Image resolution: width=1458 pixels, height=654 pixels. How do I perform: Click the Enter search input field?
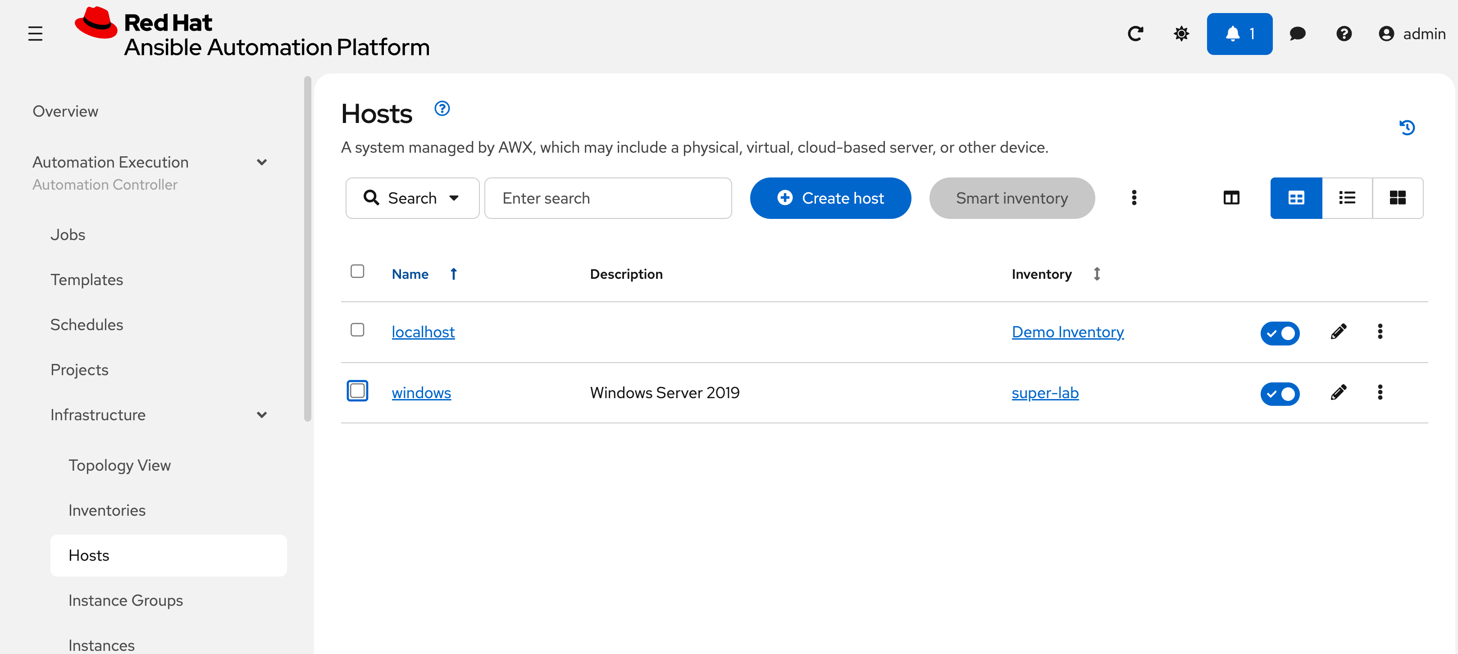(608, 198)
